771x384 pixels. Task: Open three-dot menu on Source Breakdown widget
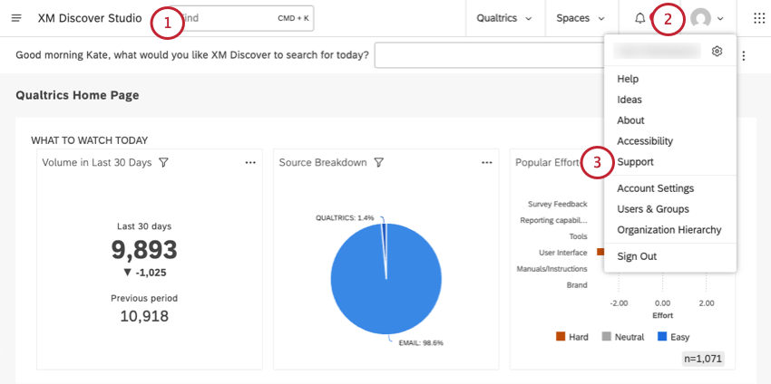[487, 162]
